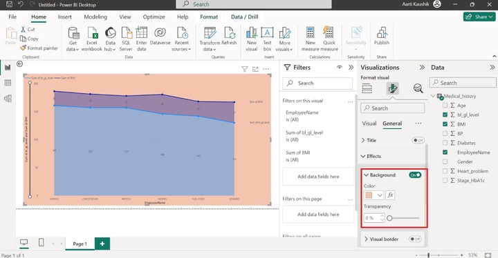Open More options ellipsis above chart

(x=266, y=69)
